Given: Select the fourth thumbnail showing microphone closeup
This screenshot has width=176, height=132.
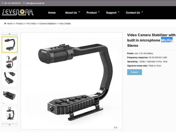Looking at the screenshot, I should 10,96.
